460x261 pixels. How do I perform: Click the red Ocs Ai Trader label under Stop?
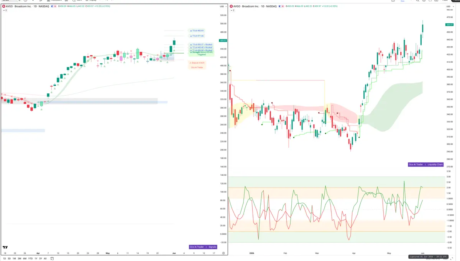197,67
